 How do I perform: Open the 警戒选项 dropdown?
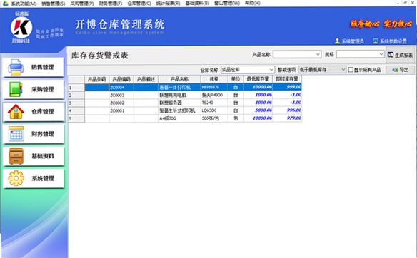coord(322,70)
